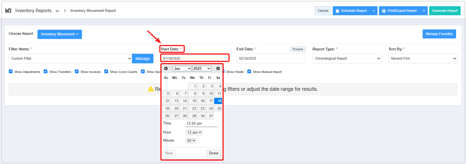Open the Inventory Movement report selector
This screenshot has width=466, height=164.
click(x=60, y=34)
